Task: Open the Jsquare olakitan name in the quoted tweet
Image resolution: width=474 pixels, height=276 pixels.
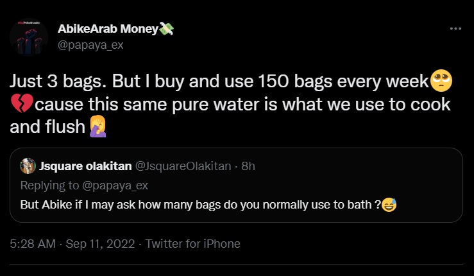Action: click(84, 166)
